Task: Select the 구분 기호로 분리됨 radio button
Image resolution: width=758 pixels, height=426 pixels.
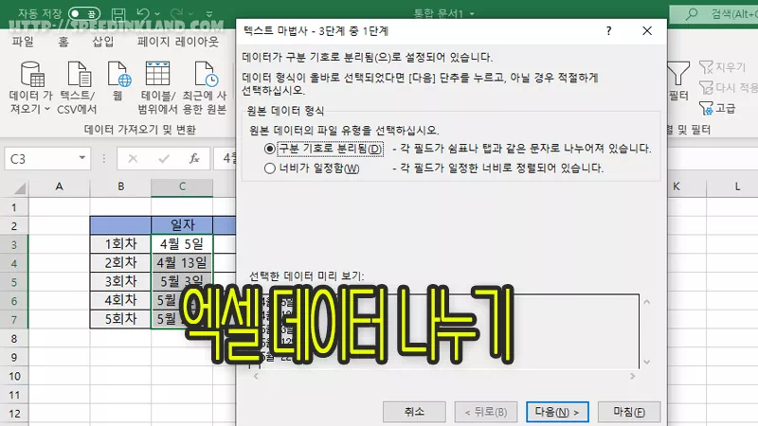Action: [x=270, y=149]
